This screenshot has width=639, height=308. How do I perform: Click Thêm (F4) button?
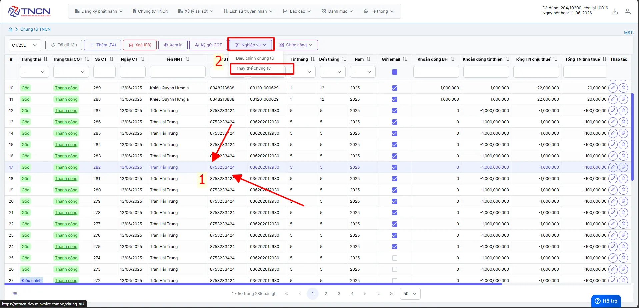click(x=103, y=45)
